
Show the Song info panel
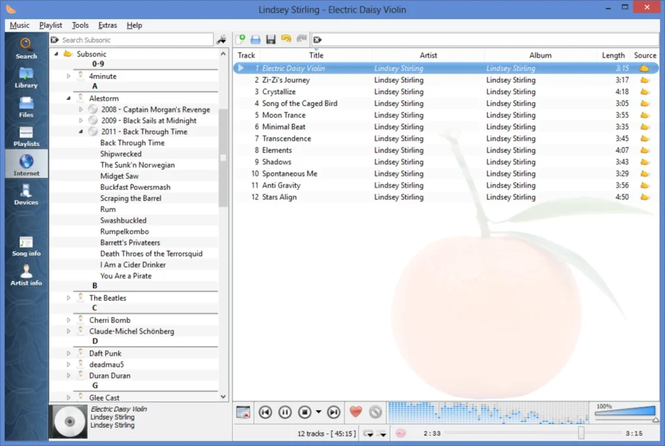(x=26, y=245)
